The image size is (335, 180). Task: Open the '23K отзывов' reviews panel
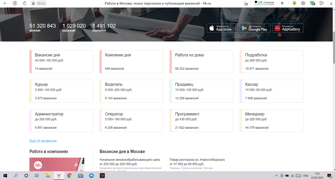tap(264, 3)
